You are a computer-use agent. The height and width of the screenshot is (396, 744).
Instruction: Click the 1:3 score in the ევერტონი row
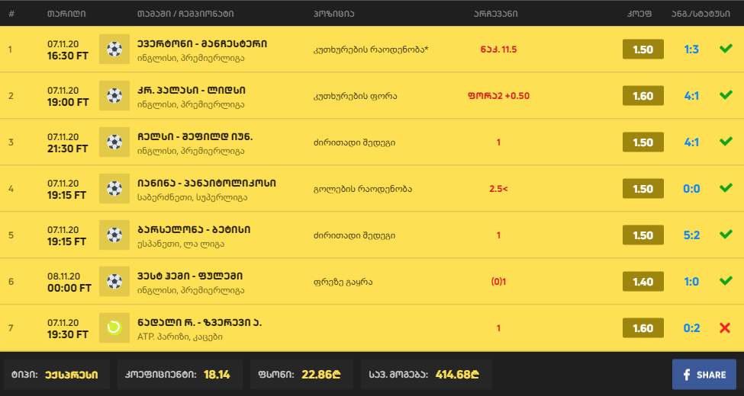pyautogui.click(x=691, y=49)
